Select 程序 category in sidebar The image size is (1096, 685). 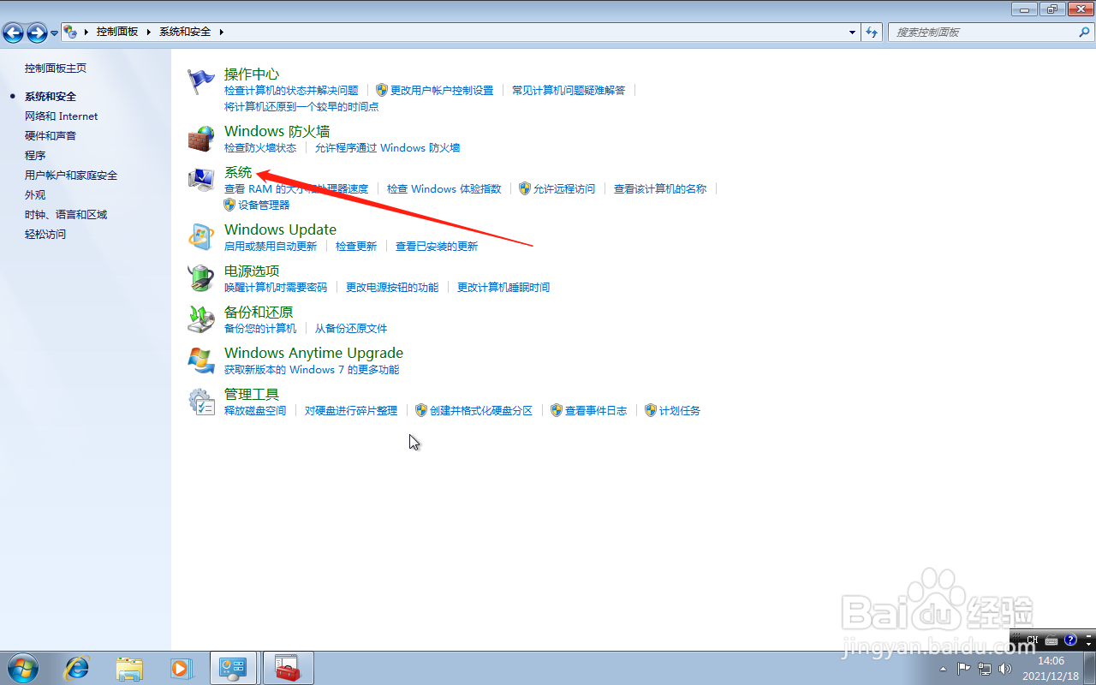pyautogui.click(x=35, y=156)
